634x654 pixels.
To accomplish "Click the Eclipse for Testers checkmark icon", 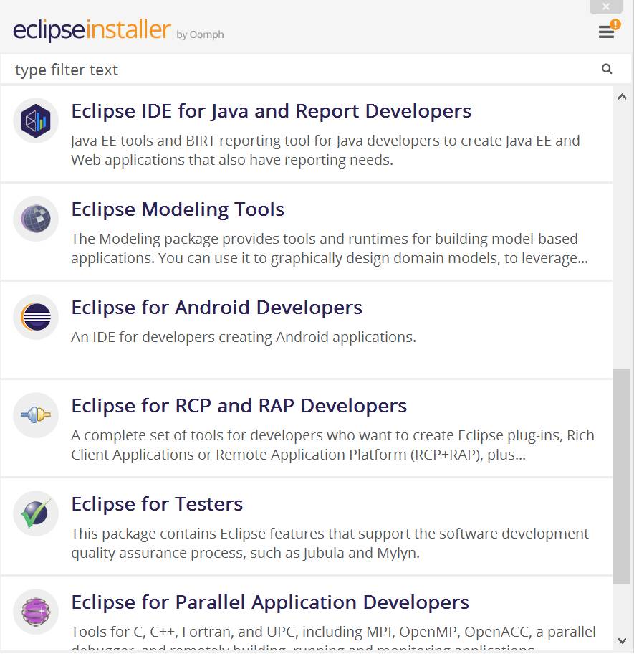I will (x=35, y=513).
